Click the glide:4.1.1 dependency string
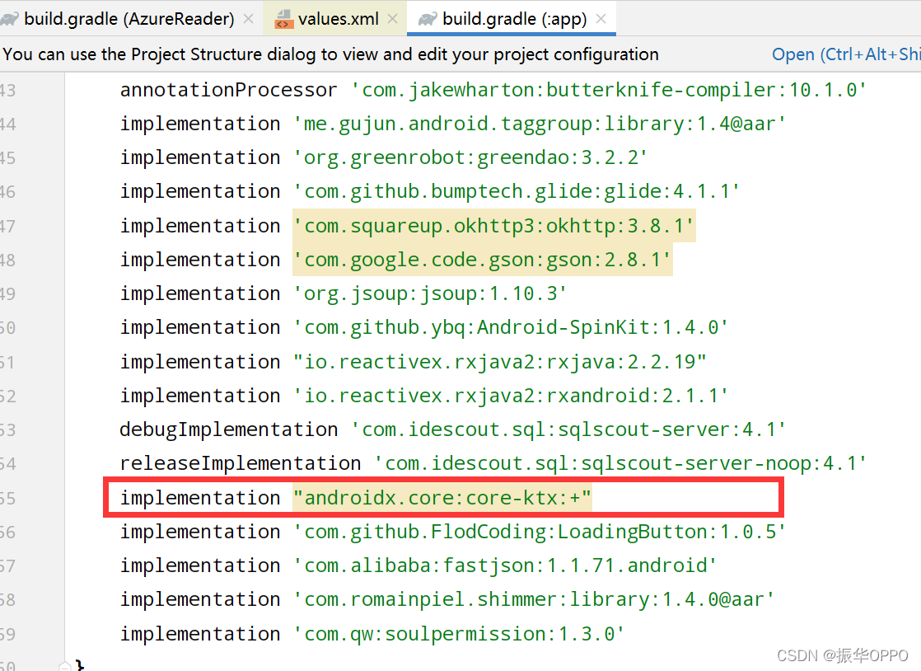This screenshot has height=671, width=921. click(x=517, y=191)
